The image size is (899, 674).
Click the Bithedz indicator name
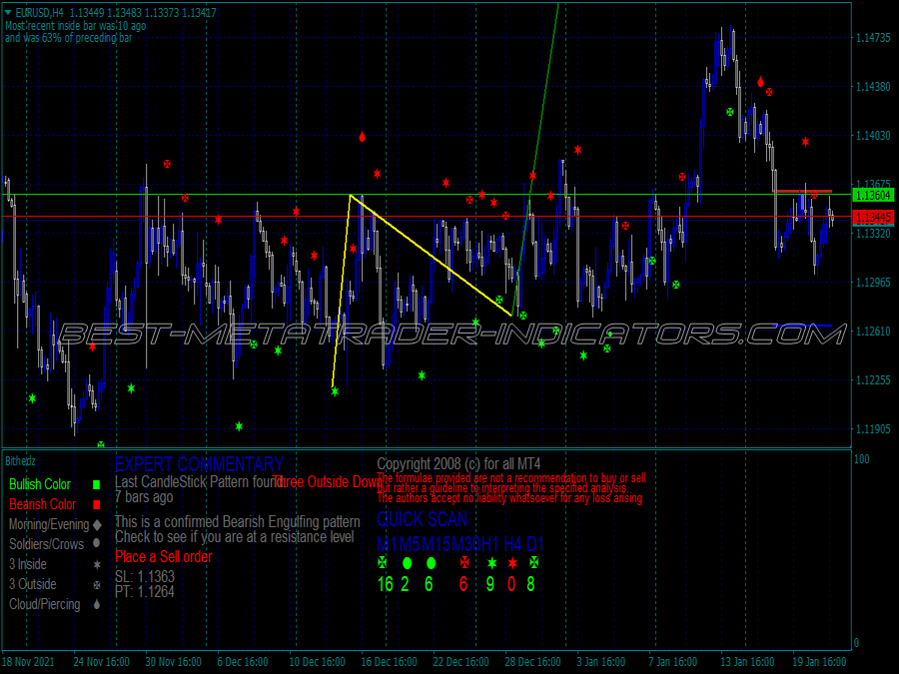tap(20, 460)
